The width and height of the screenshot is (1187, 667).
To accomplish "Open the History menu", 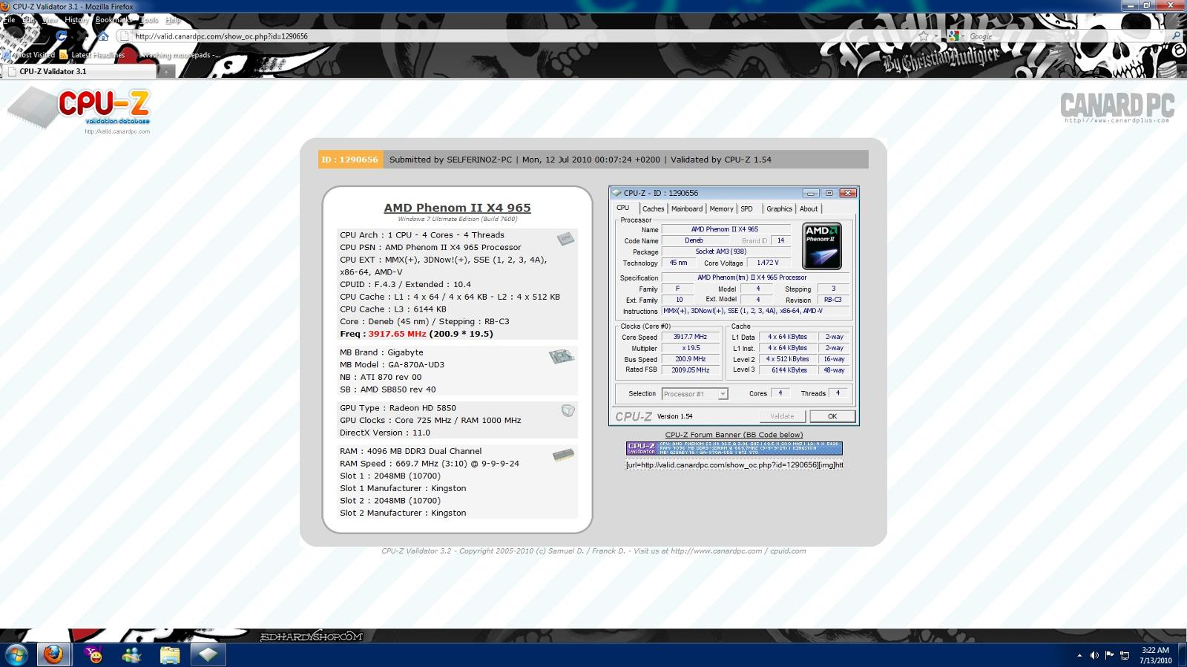I will click(x=76, y=20).
